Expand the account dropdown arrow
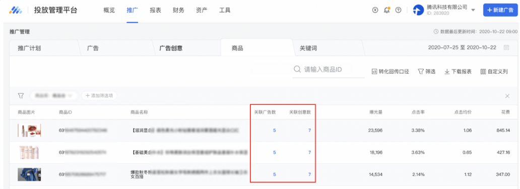This screenshot has height=189, width=520. [x=473, y=10]
